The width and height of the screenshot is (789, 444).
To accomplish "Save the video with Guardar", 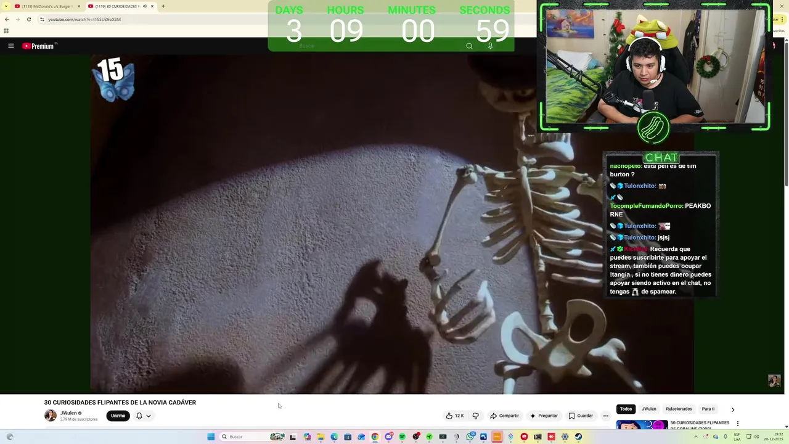I will pos(581,416).
